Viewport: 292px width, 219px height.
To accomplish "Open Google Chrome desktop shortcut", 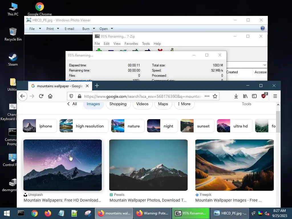I will (40, 9).
